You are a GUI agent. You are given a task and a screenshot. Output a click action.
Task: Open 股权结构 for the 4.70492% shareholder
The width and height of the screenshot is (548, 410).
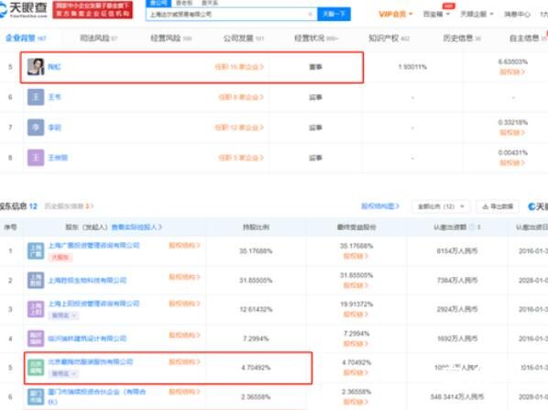pyautogui.click(x=184, y=361)
